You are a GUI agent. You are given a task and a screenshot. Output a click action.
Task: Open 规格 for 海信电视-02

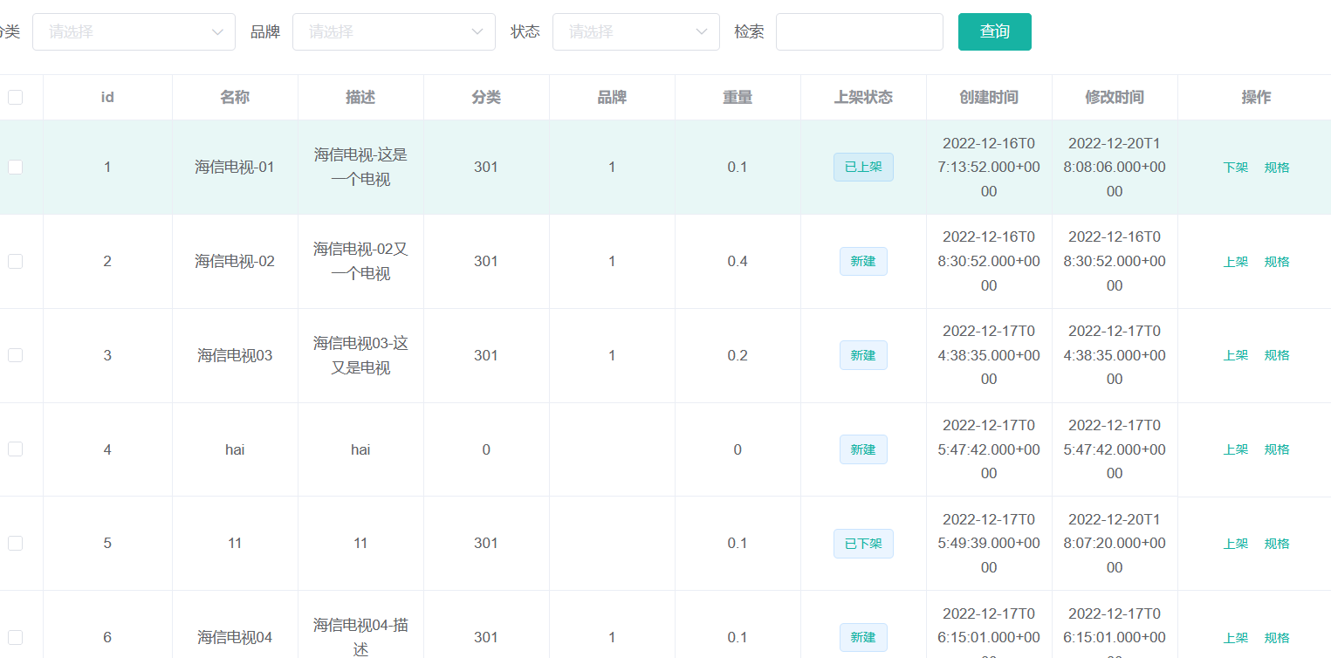(1277, 262)
